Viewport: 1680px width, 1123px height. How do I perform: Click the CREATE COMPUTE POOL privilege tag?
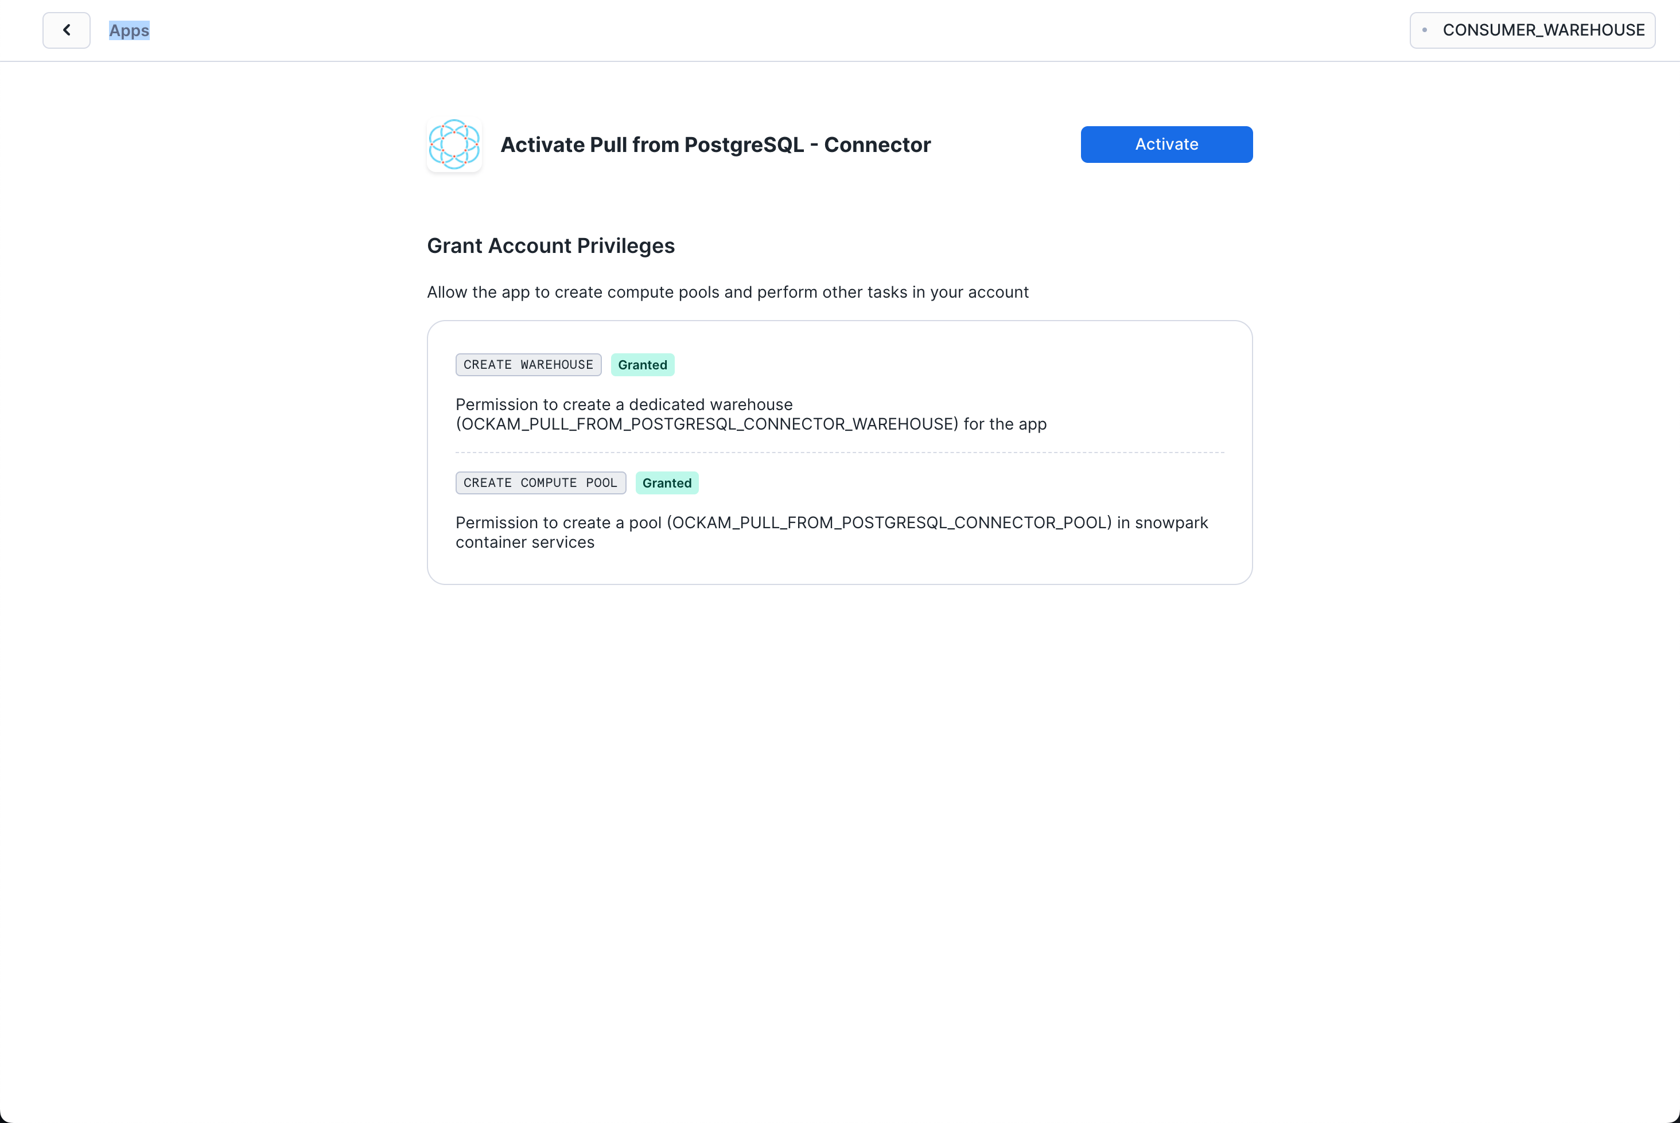(x=540, y=483)
